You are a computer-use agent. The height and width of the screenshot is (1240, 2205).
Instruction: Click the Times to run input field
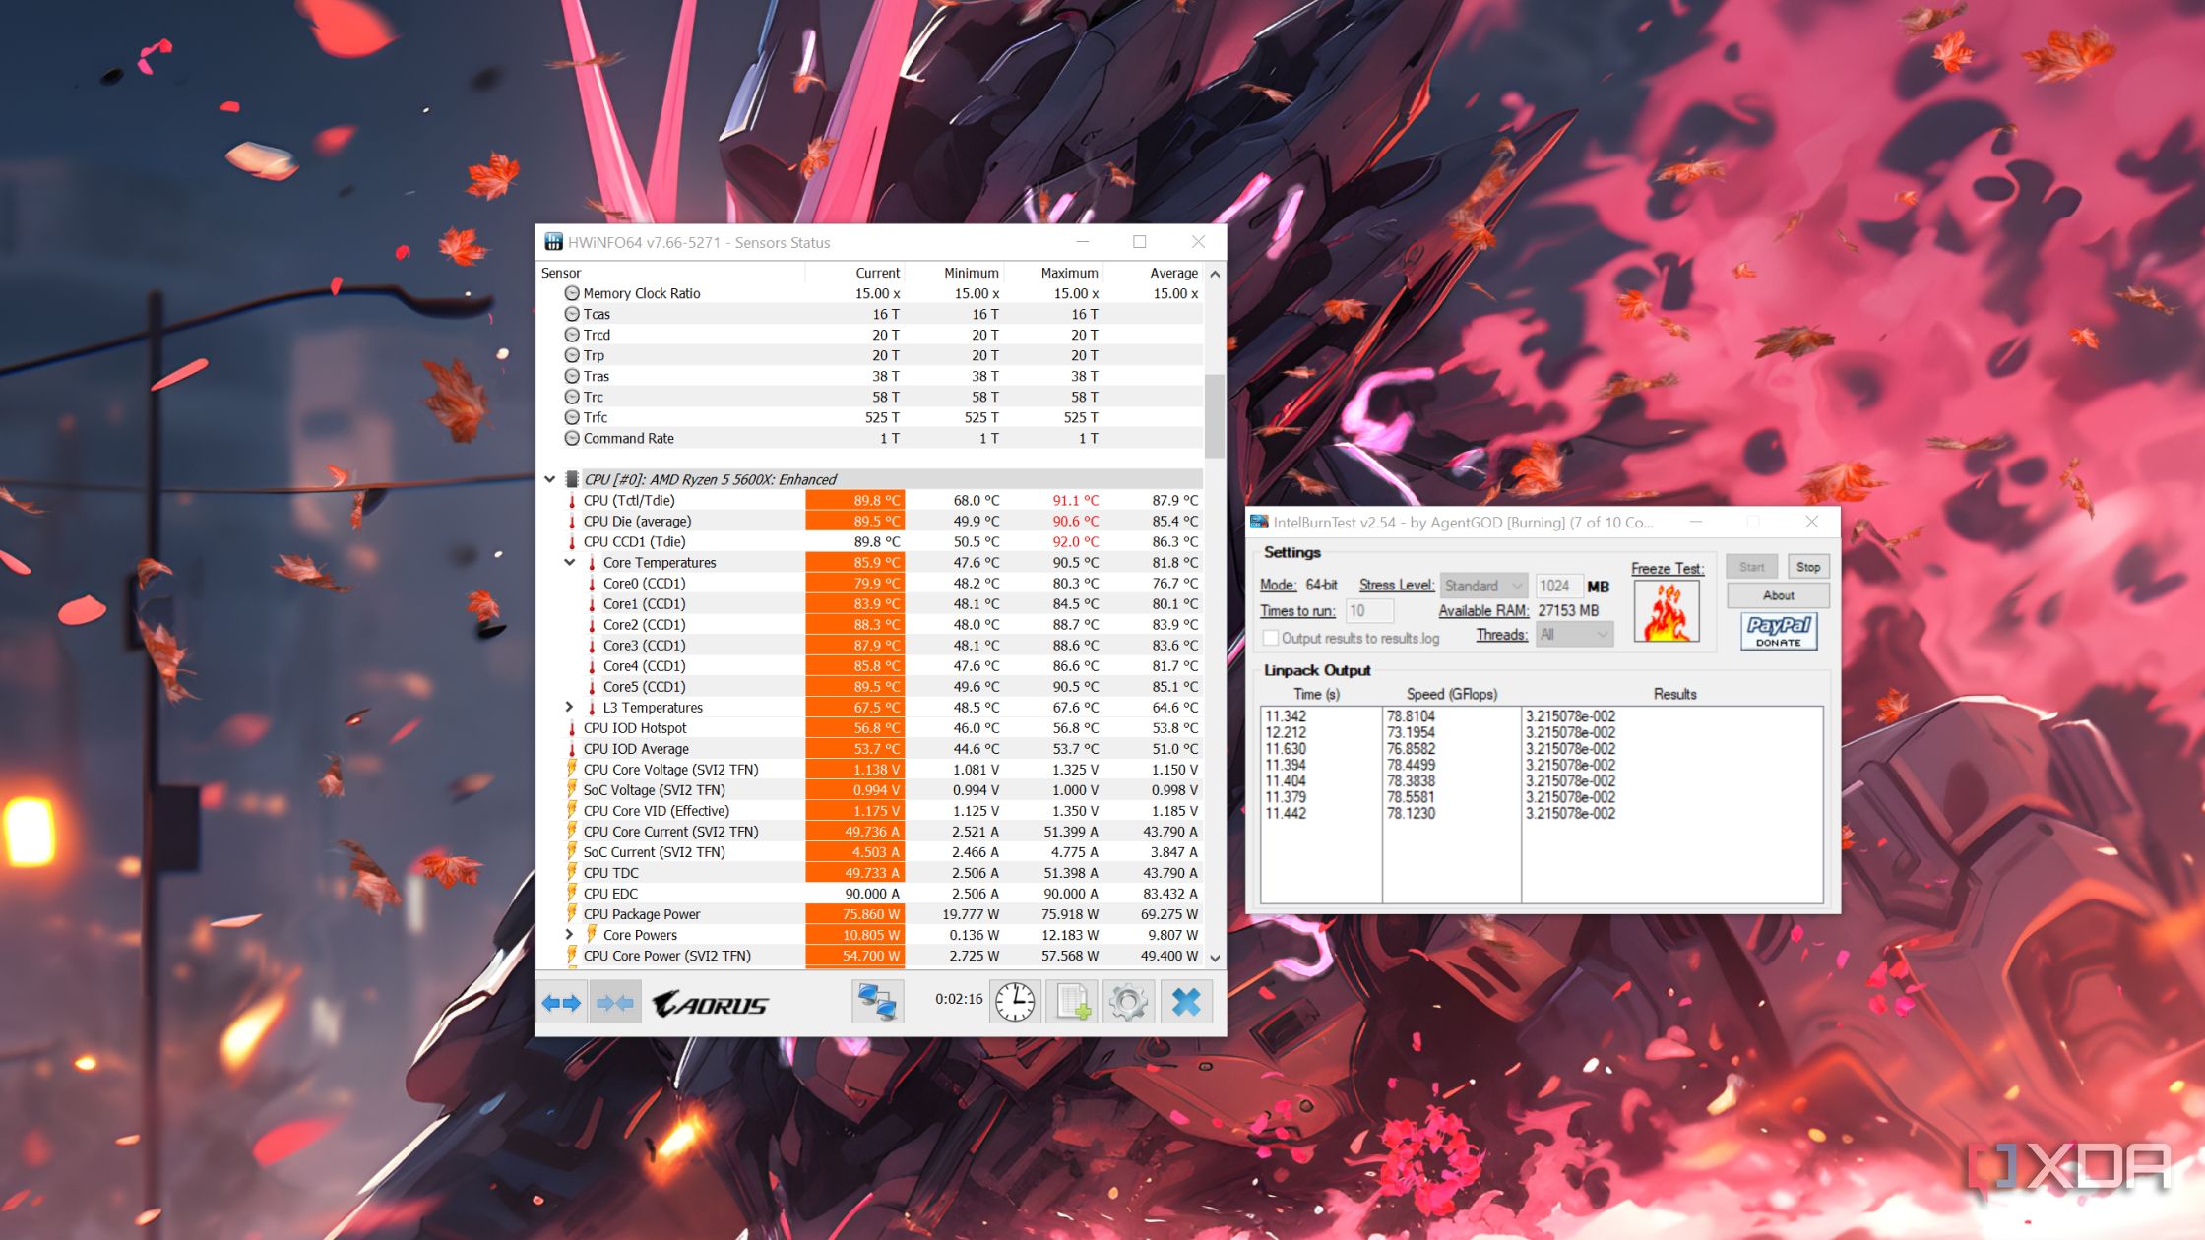click(x=1369, y=611)
